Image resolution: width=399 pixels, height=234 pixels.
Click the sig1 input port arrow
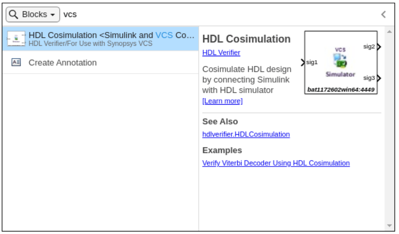click(303, 62)
